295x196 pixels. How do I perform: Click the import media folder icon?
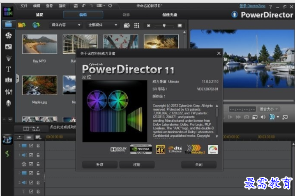(x=22, y=25)
